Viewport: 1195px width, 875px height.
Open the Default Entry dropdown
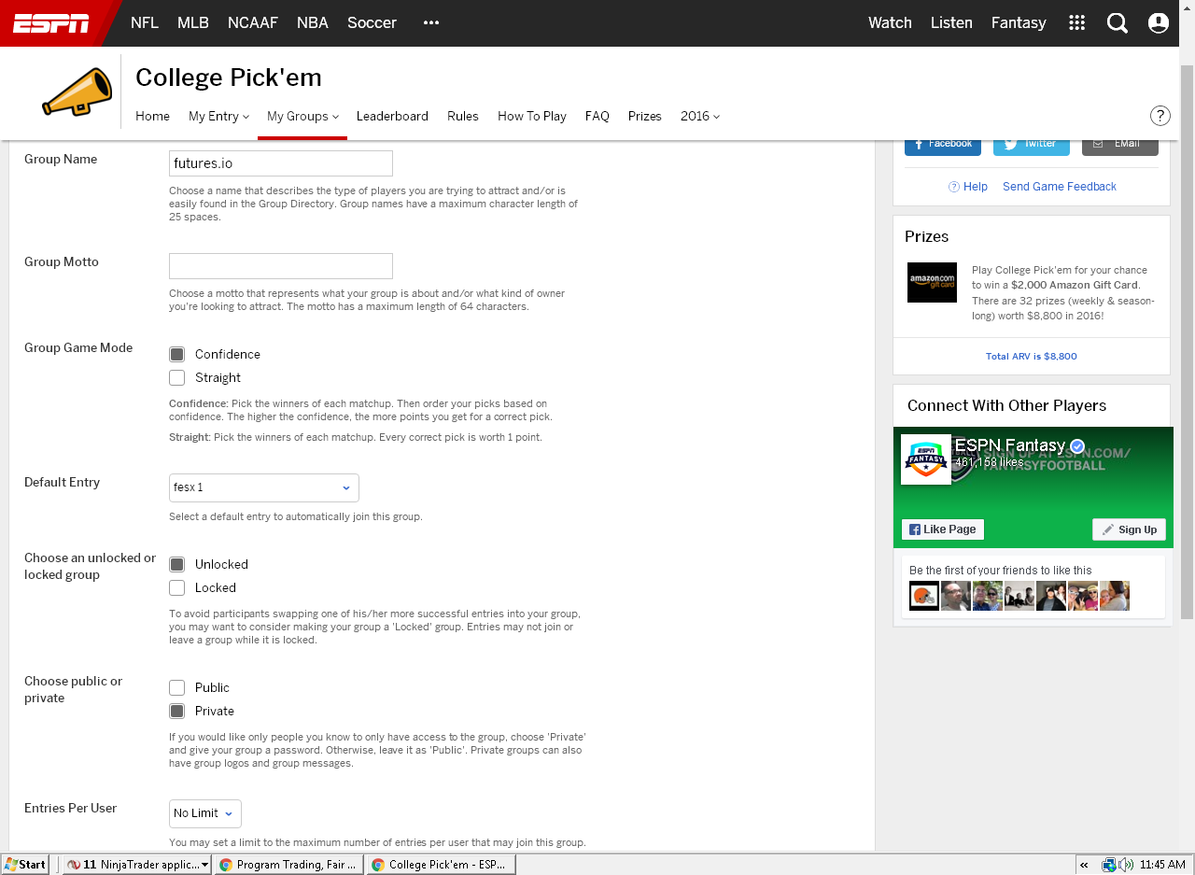(264, 487)
